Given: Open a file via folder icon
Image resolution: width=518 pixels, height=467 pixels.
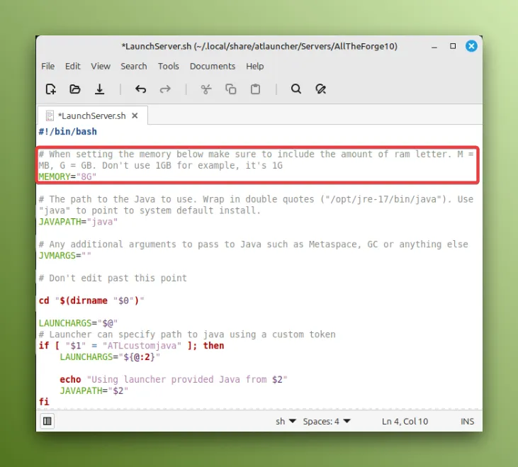Looking at the screenshot, I should coord(75,89).
